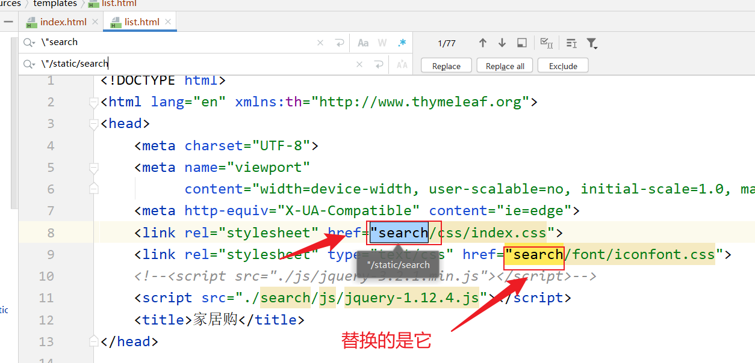Collapse the html tag fold on line 2
The height and width of the screenshot is (363, 755).
(x=93, y=103)
